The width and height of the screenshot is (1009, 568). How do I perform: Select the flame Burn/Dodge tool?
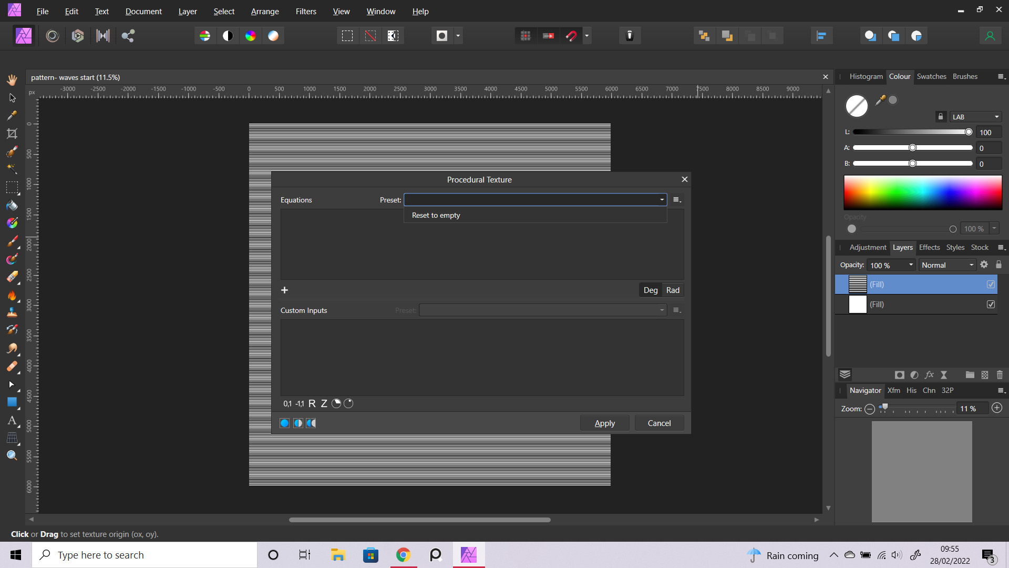[12, 295]
